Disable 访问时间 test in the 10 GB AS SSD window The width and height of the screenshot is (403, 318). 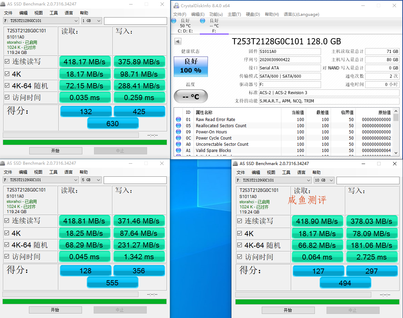pyautogui.click(x=239, y=257)
